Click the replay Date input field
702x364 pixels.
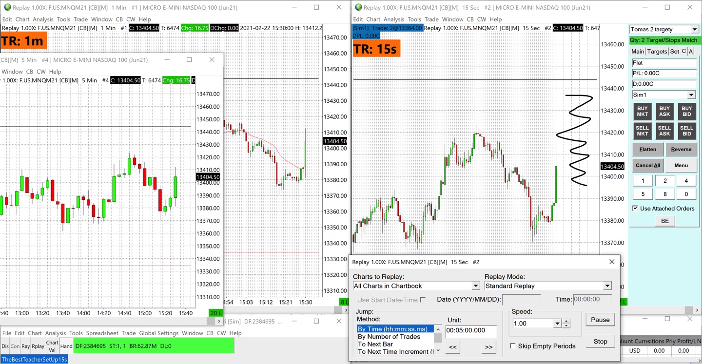pyautogui.click(x=521, y=300)
